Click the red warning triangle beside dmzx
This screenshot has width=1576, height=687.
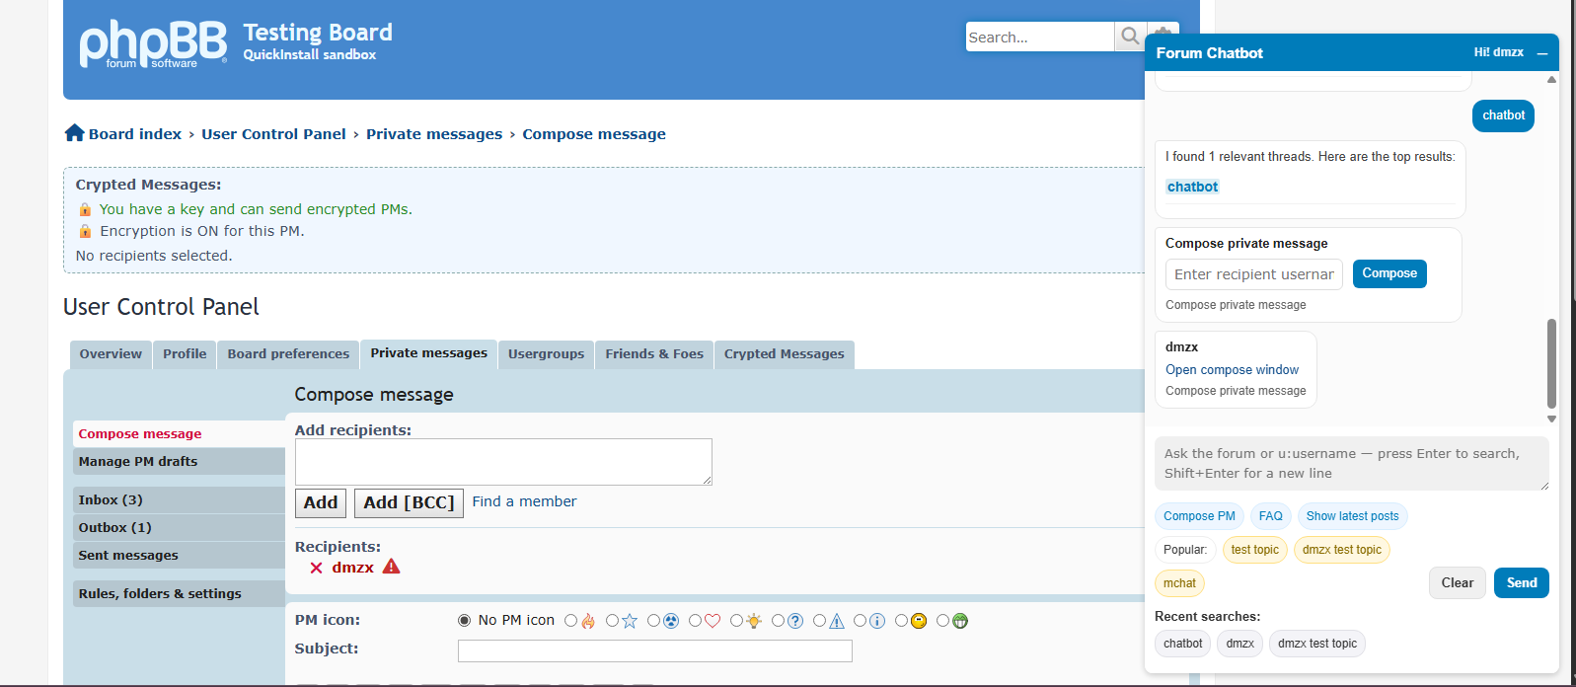pos(392,567)
